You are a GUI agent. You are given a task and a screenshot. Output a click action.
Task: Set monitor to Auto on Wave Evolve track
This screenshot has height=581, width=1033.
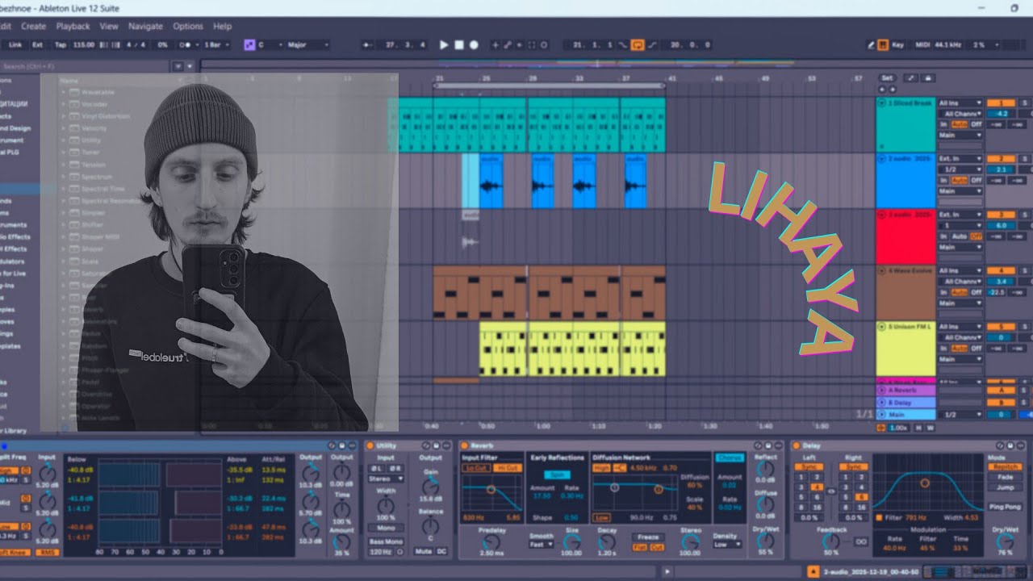pos(960,292)
